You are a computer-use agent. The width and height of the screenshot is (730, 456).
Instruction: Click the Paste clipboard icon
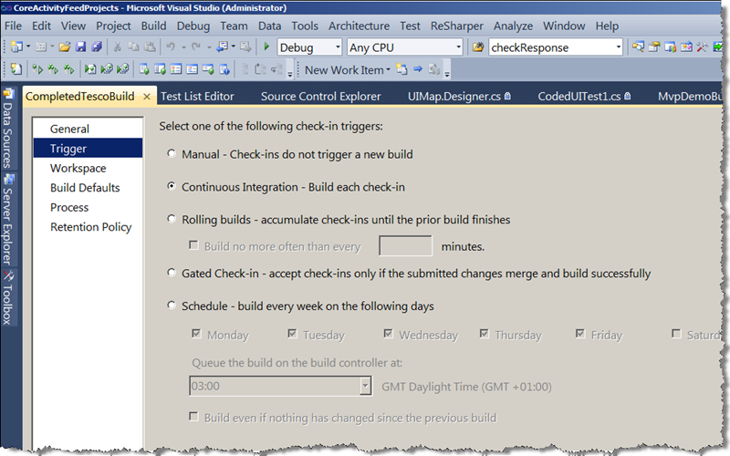(x=150, y=47)
